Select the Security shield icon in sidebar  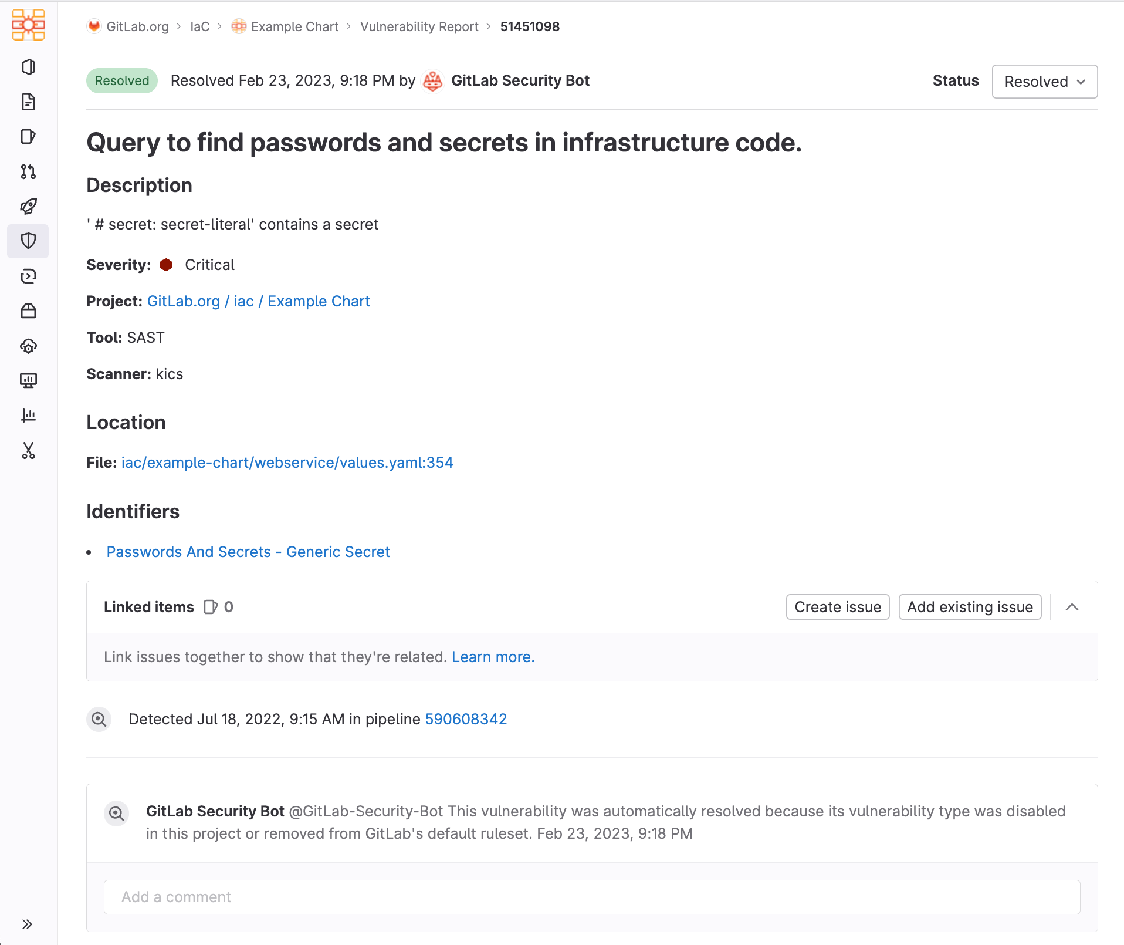(x=28, y=241)
